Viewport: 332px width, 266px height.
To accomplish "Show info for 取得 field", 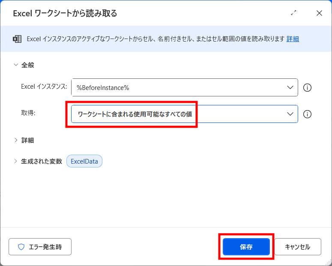I will click(307, 114).
